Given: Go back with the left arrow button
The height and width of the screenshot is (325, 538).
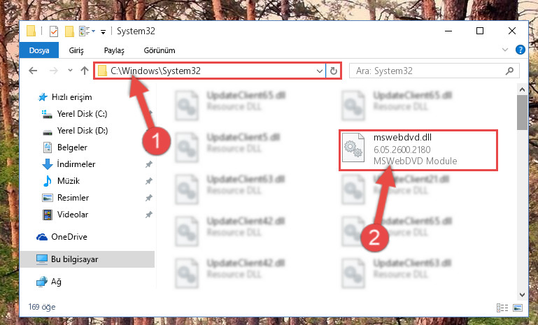Looking at the screenshot, I should 33,71.
